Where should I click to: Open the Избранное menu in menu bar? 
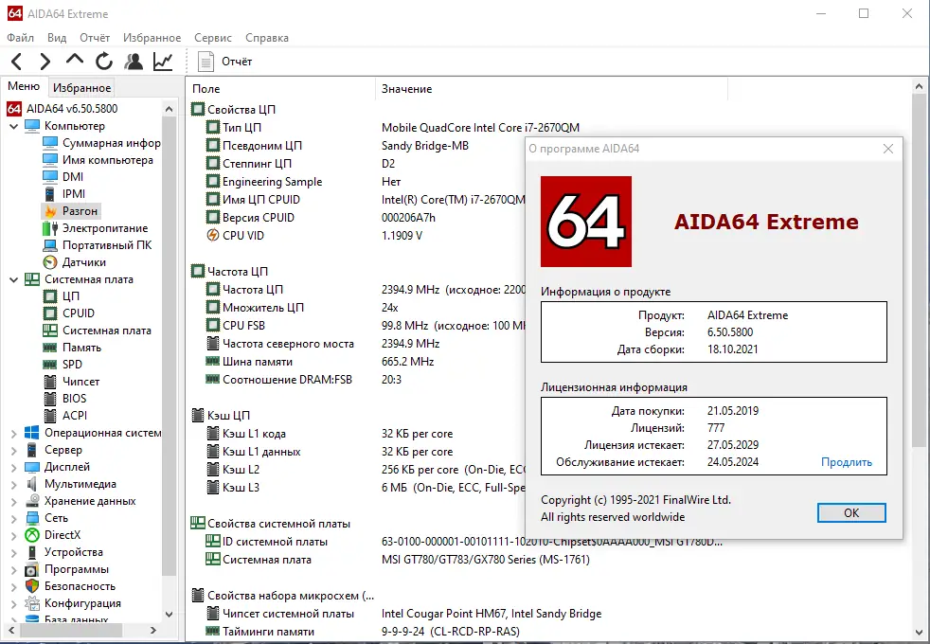(x=152, y=38)
